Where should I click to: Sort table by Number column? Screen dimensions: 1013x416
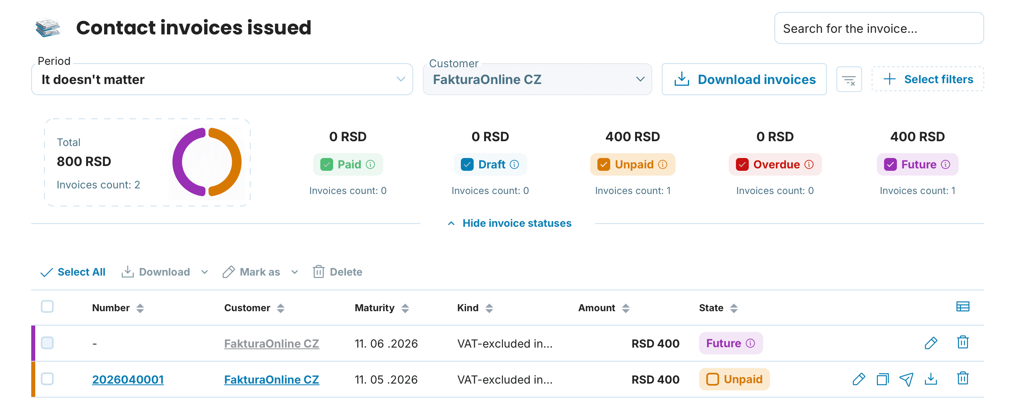pos(140,308)
